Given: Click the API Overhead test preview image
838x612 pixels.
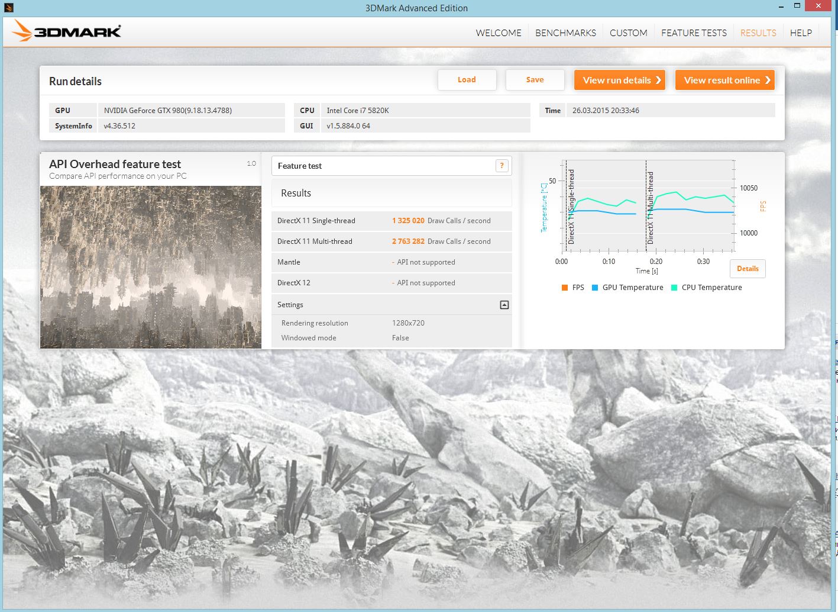Looking at the screenshot, I should tap(151, 267).
